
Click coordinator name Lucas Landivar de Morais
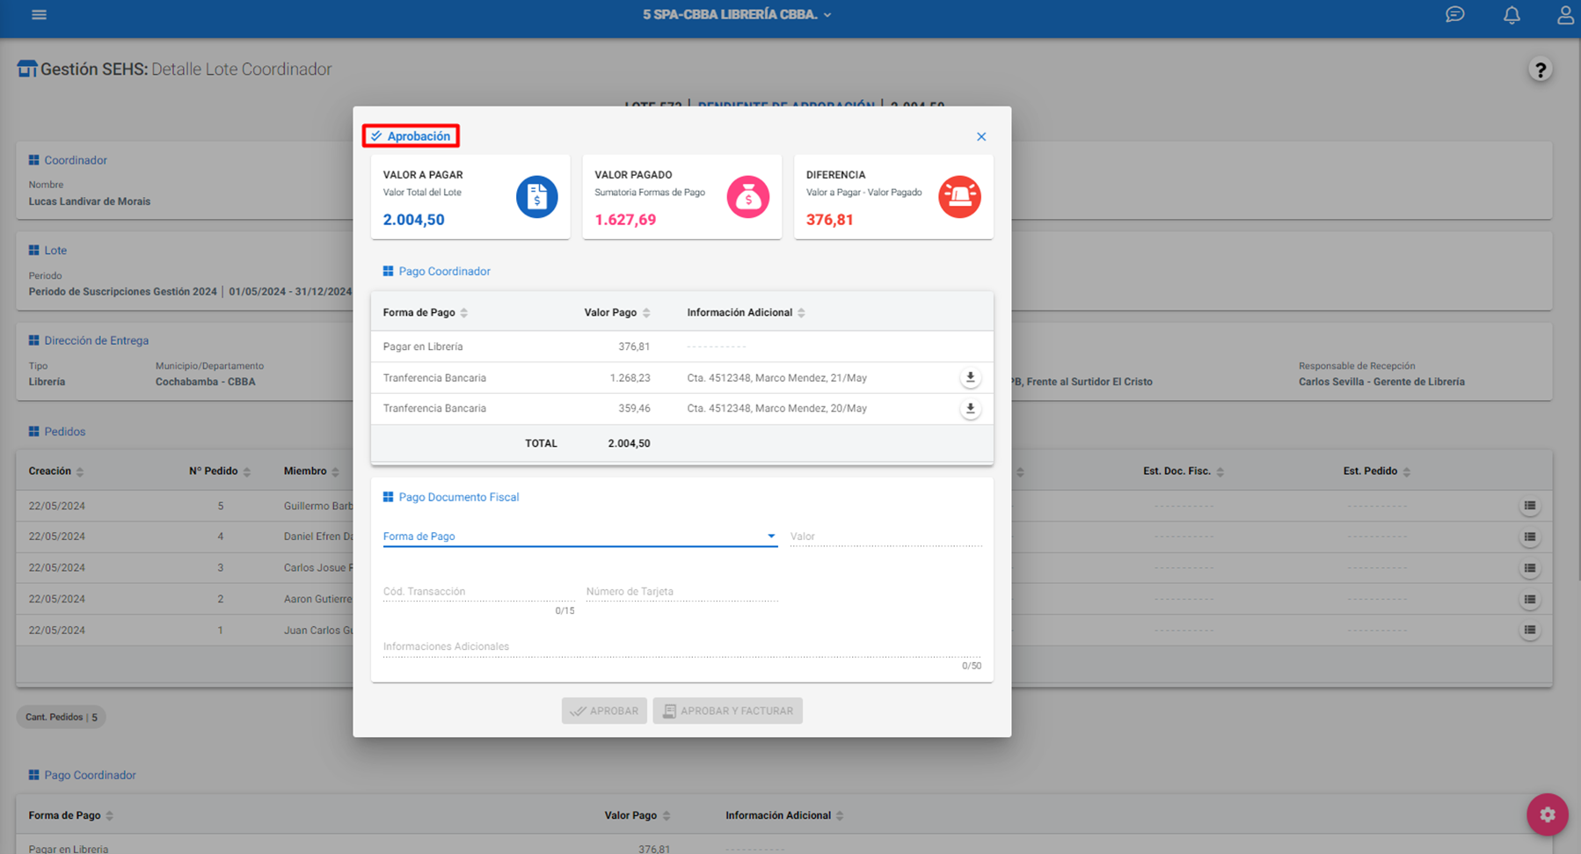point(89,201)
